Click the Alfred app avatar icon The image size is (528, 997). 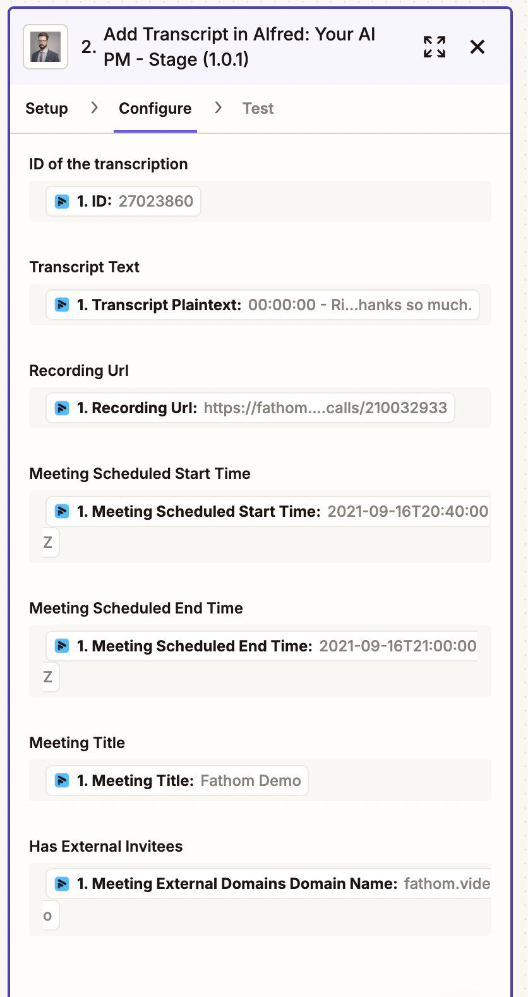pos(45,47)
